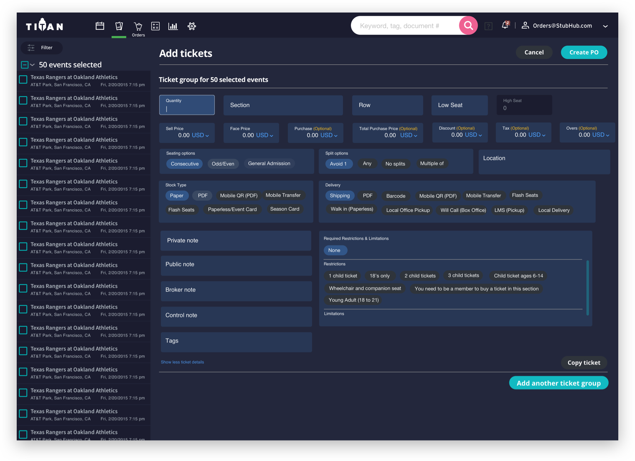Open the Discount USD currency dropdown
Viewport: 635px width, 461px height.
pyautogui.click(x=473, y=135)
